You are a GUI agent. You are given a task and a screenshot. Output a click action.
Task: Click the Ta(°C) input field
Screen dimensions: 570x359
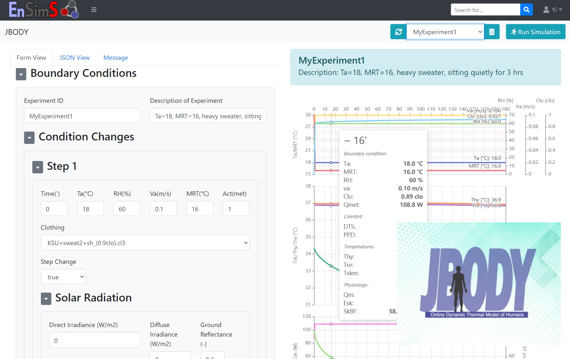click(90, 209)
